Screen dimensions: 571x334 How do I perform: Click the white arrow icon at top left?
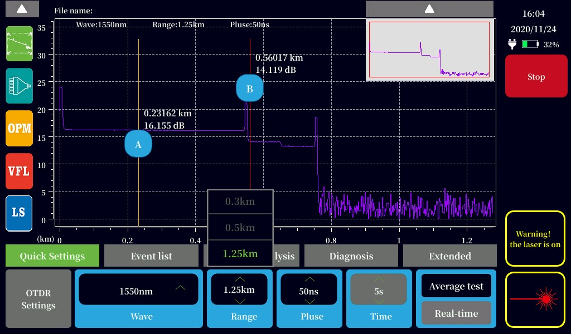[x=21, y=9]
